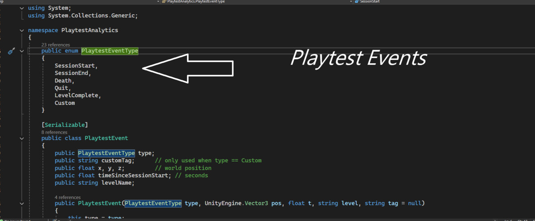535x221 pixels.
Task: Click the Serializable attribute
Action: [x=65, y=125]
